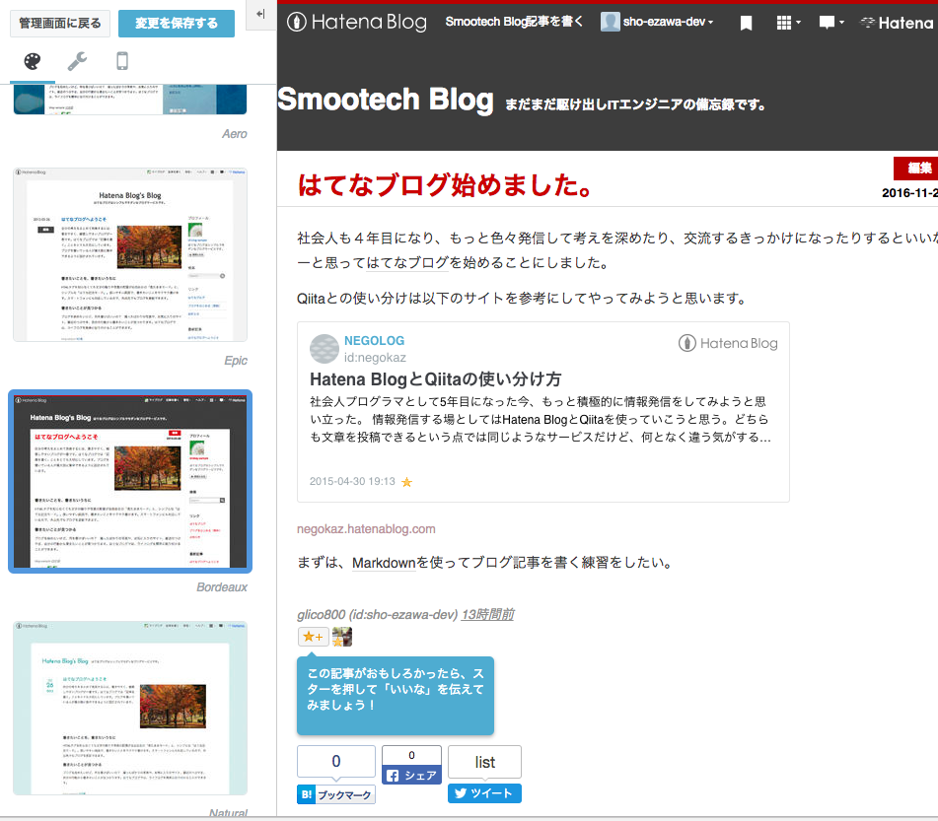Collapse the sidebar with the arrow icon
This screenshot has height=821, width=938.
point(260,14)
